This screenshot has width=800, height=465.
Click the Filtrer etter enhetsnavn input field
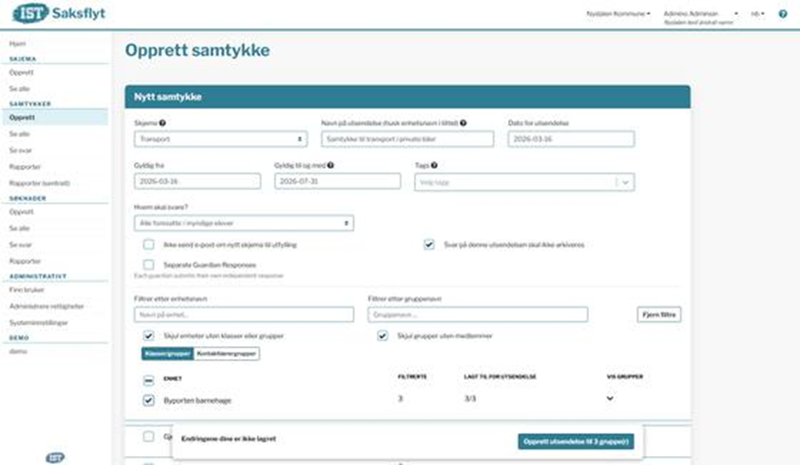point(243,314)
